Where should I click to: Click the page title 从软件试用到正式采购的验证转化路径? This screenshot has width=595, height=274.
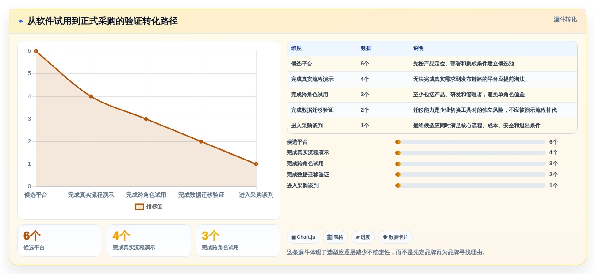point(103,21)
